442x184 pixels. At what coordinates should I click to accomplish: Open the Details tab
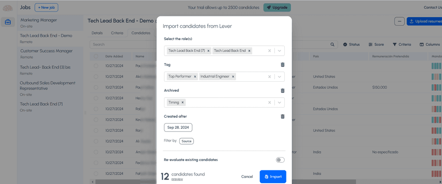97,33
